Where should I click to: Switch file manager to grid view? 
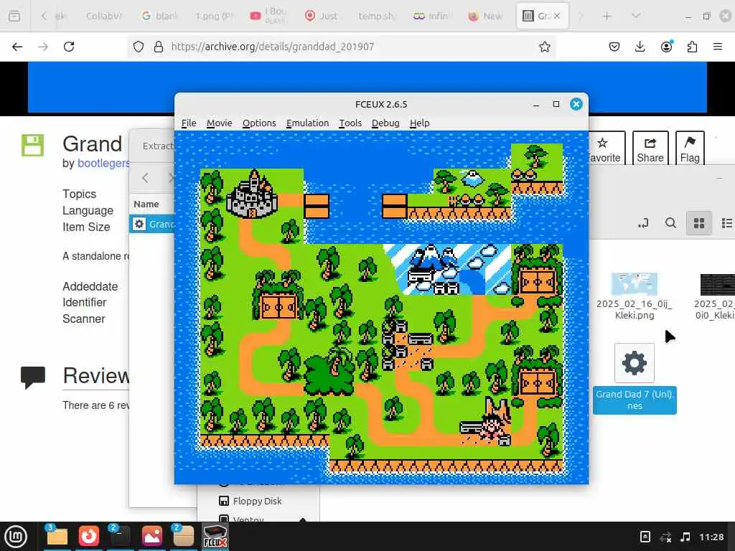(699, 223)
